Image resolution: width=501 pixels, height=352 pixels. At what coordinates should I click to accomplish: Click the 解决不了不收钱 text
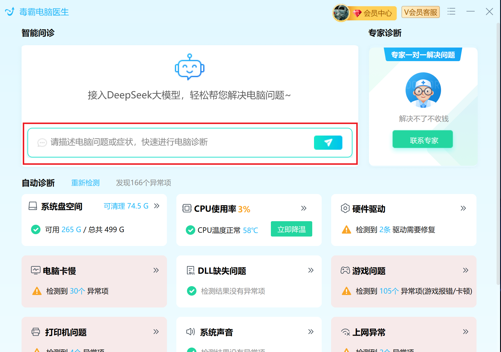[x=424, y=119]
